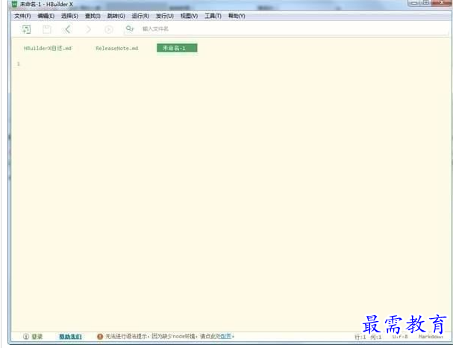Click the UTF-8 encoding indicator
The image size is (453, 348).
click(400, 337)
